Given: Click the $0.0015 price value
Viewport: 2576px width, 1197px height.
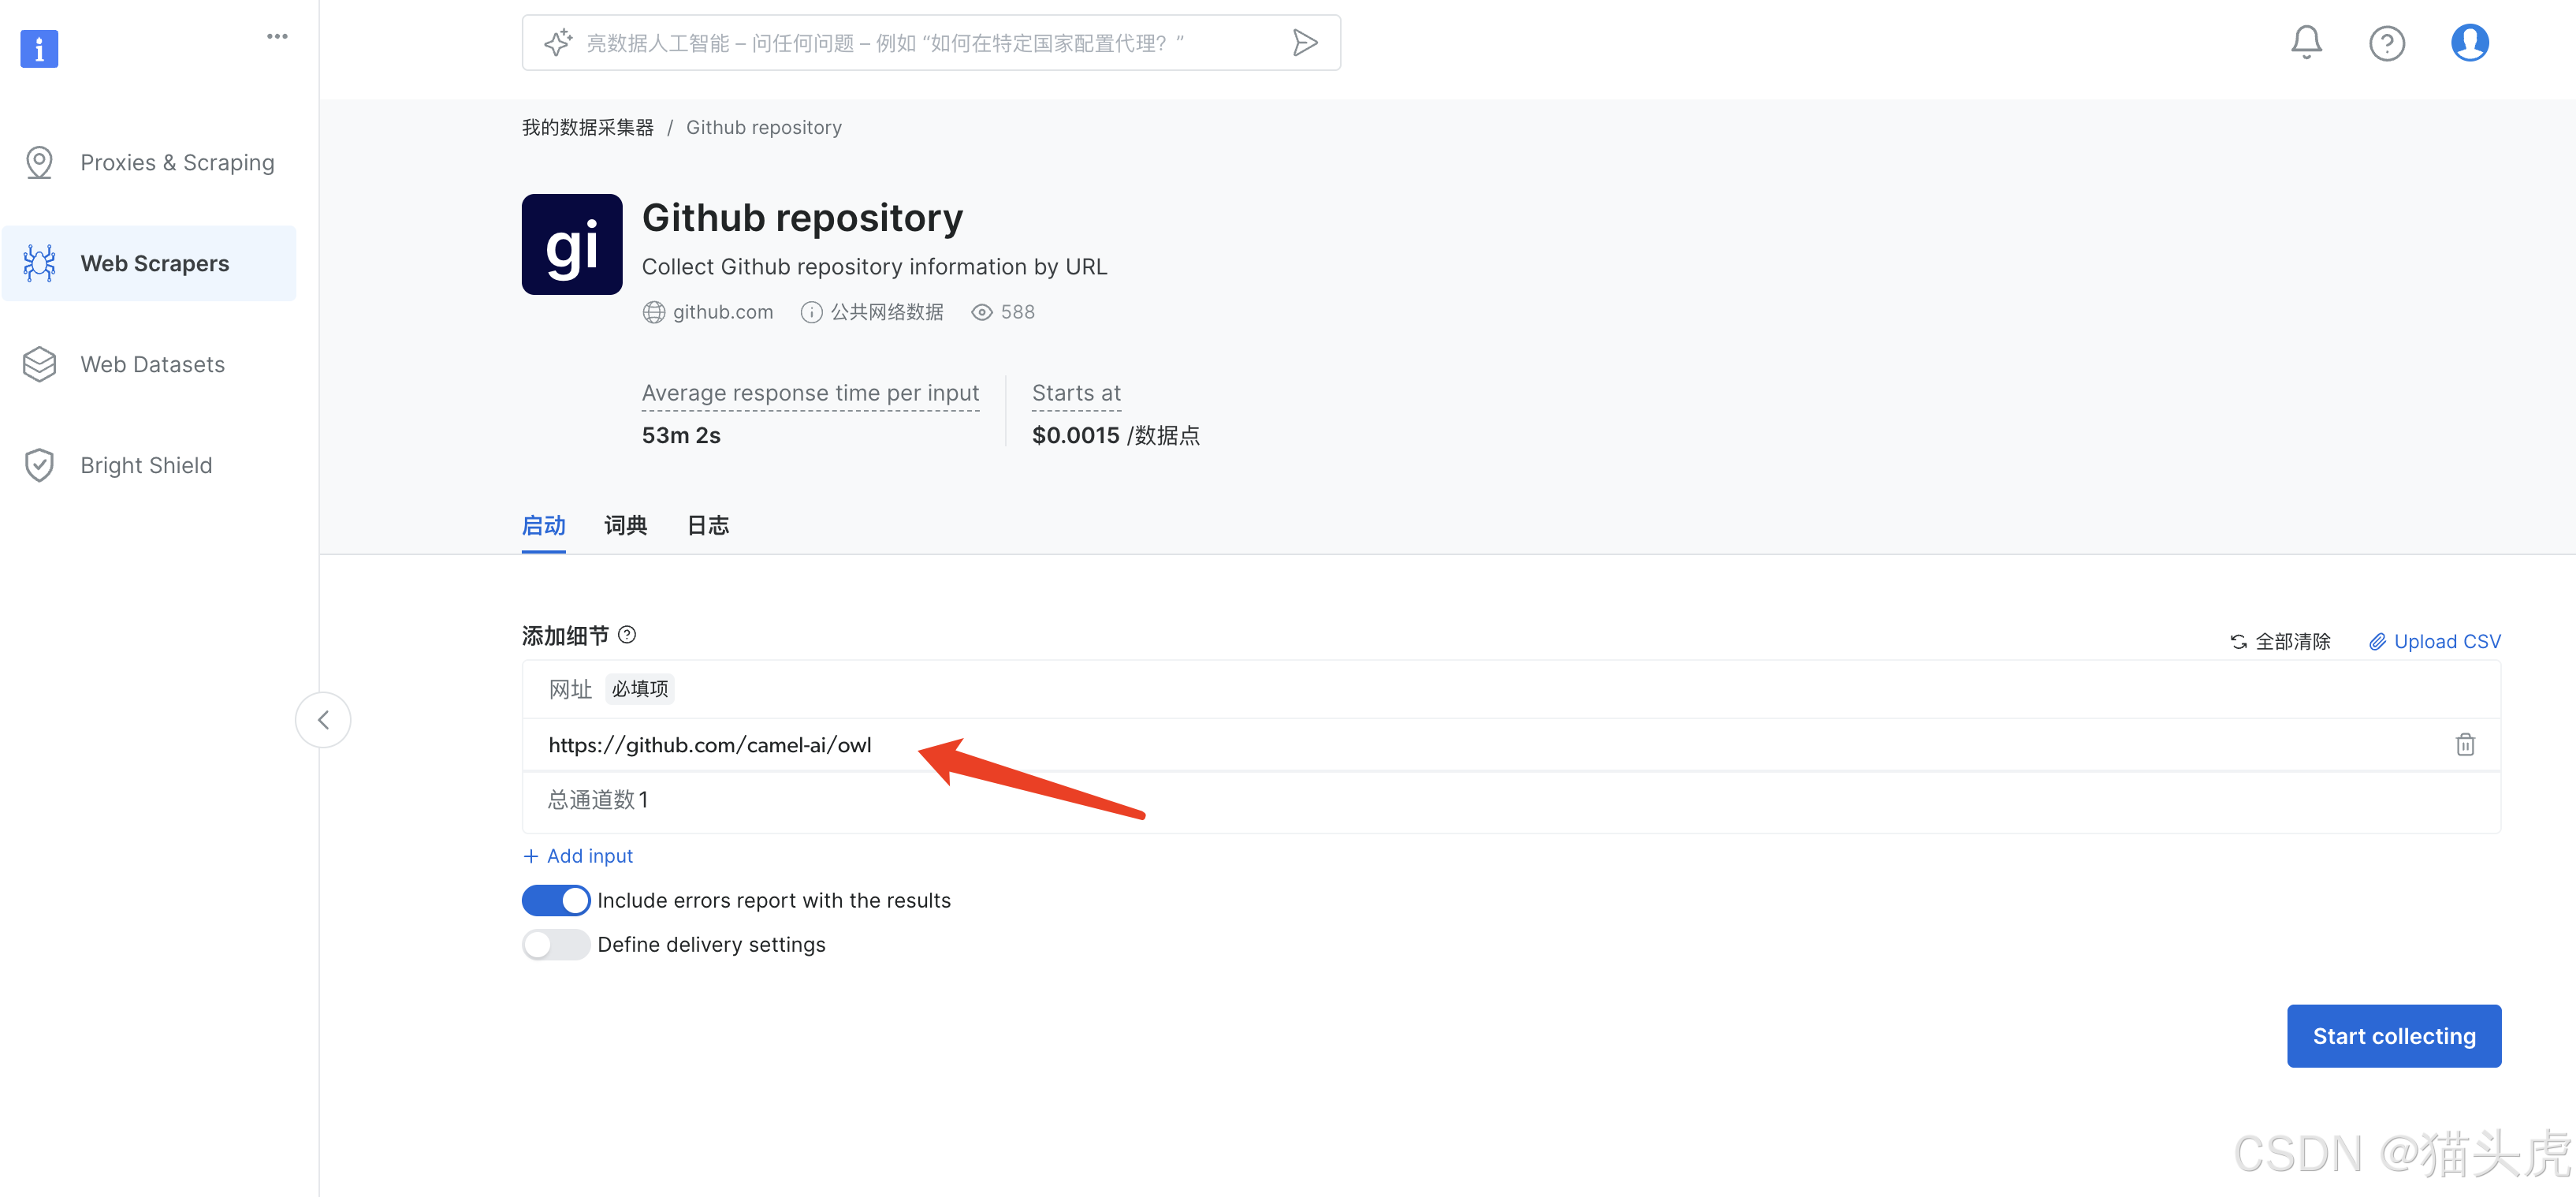Looking at the screenshot, I should tap(1076, 435).
